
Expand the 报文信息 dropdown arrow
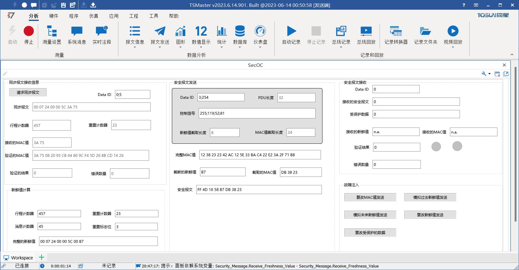tap(135, 47)
